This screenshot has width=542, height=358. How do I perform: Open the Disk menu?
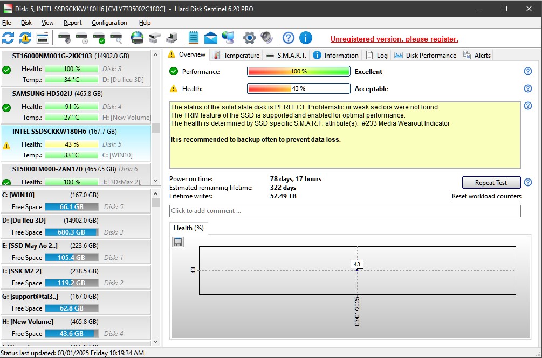(26, 23)
